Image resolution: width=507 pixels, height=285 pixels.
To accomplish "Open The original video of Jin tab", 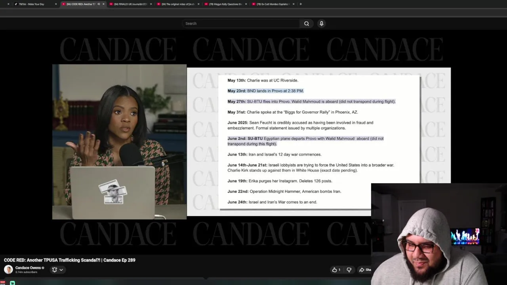I will point(178,4).
